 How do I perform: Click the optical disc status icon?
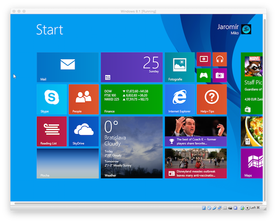click(209, 208)
